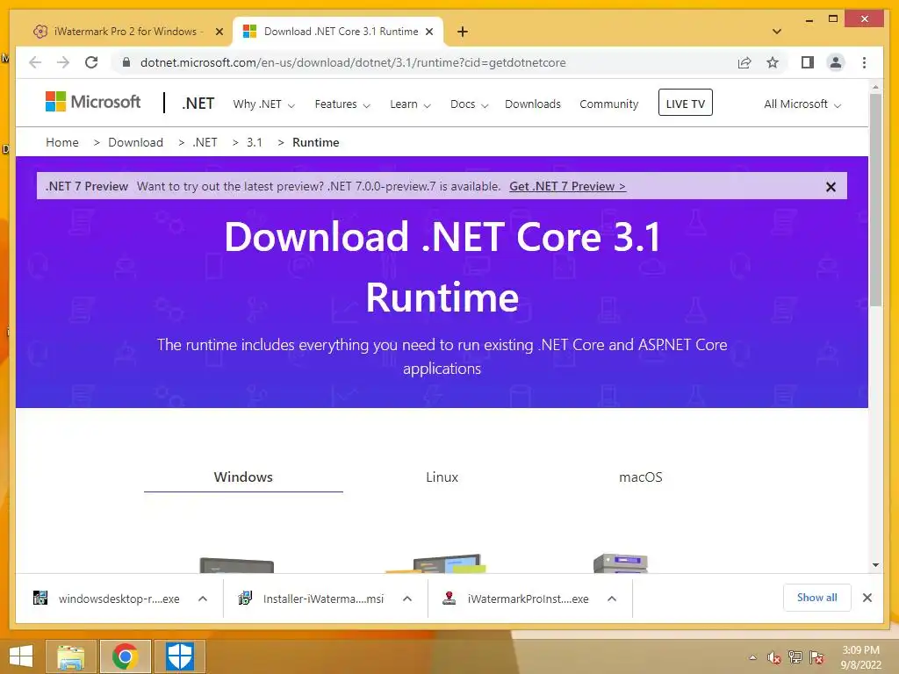Open the Installer-iWaterma....msi download
Viewport: 899px width, 674px height.
point(311,599)
